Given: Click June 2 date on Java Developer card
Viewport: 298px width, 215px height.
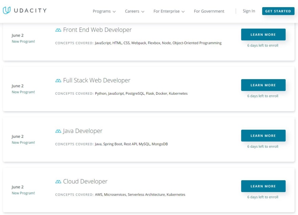Looking at the screenshot, I should (x=18, y=137).
